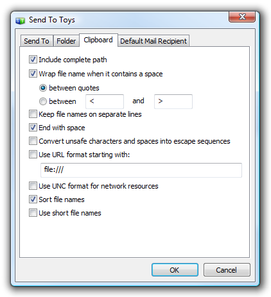
Task: Close the Send To Toys dialog
Action: (242, 17)
